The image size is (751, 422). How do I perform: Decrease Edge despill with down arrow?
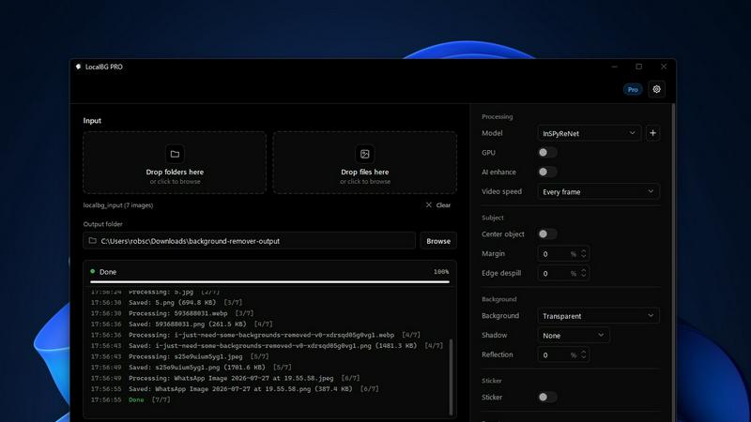[583, 276]
